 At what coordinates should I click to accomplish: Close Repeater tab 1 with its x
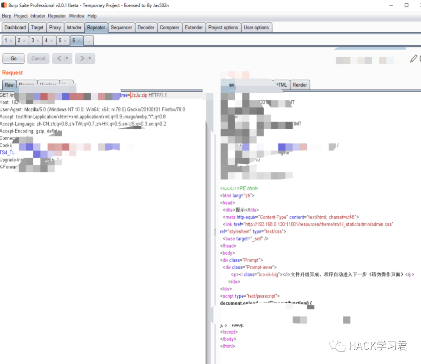point(11,41)
